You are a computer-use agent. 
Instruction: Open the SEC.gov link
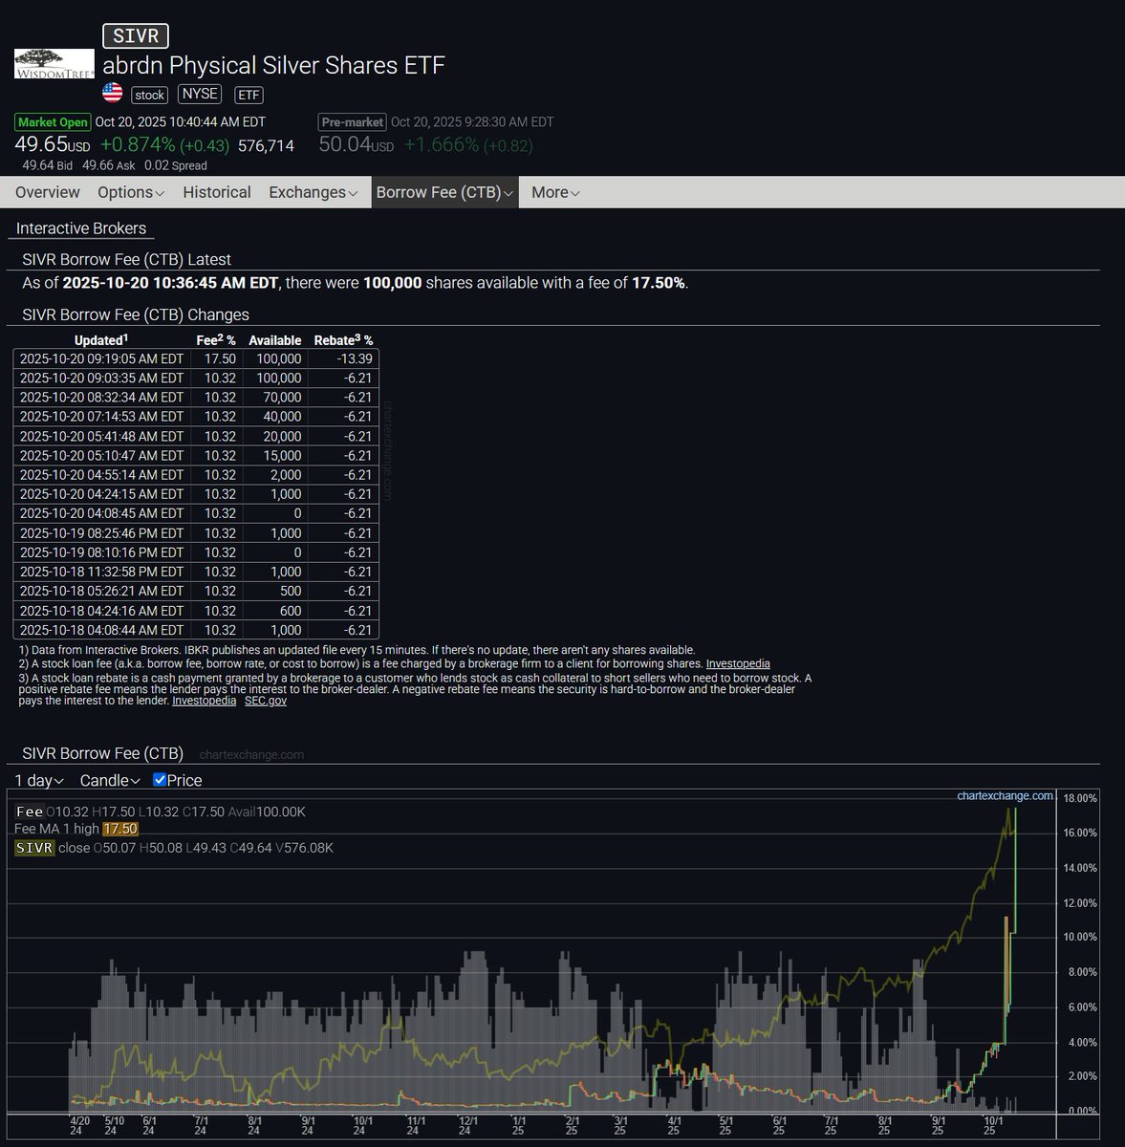266,701
